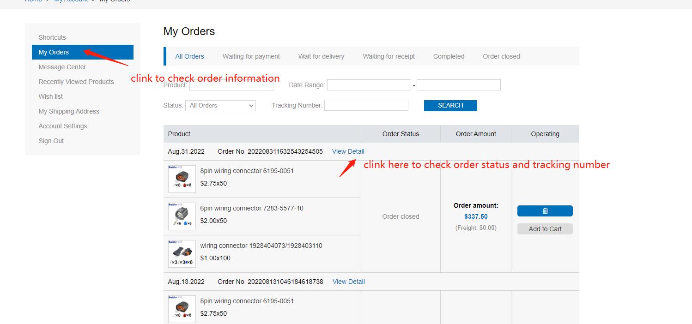Click Add to Cart button
Screen dimensions: 692x324
(x=545, y=229)
